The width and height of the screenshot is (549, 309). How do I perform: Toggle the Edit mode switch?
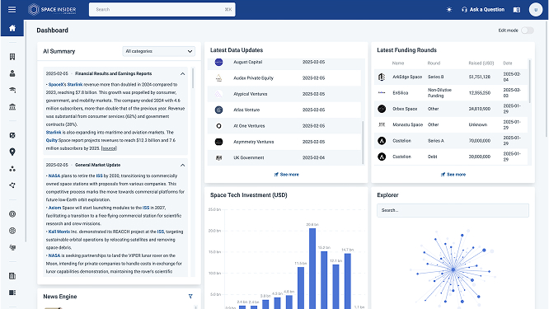pyautogui.click(x=528, y=30)
